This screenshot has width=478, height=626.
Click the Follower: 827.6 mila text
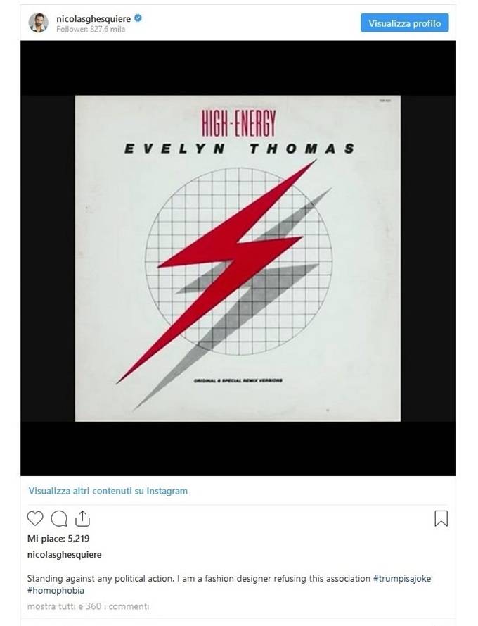[91, 29]
